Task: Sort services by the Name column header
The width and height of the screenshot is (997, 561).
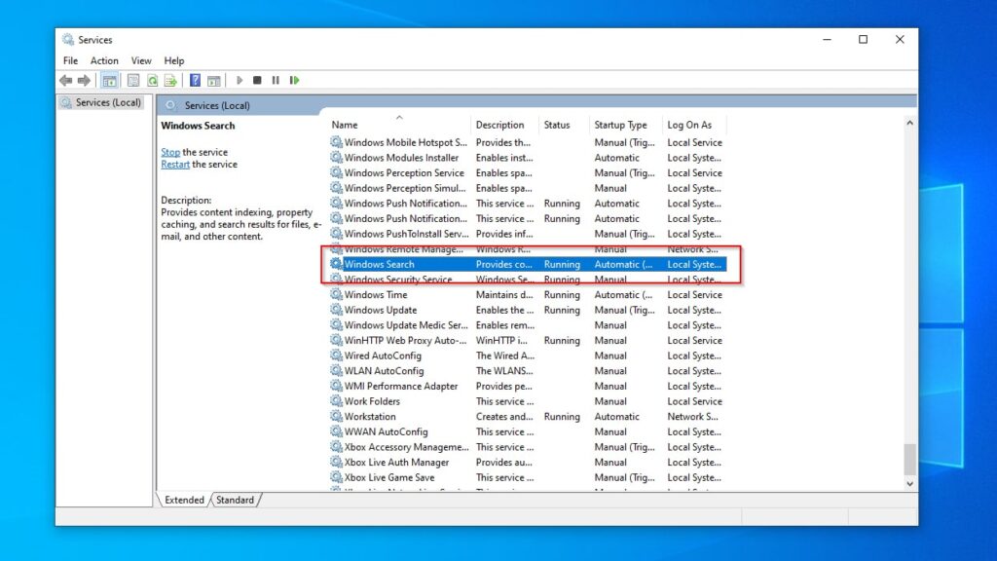Action: point(346,125)
